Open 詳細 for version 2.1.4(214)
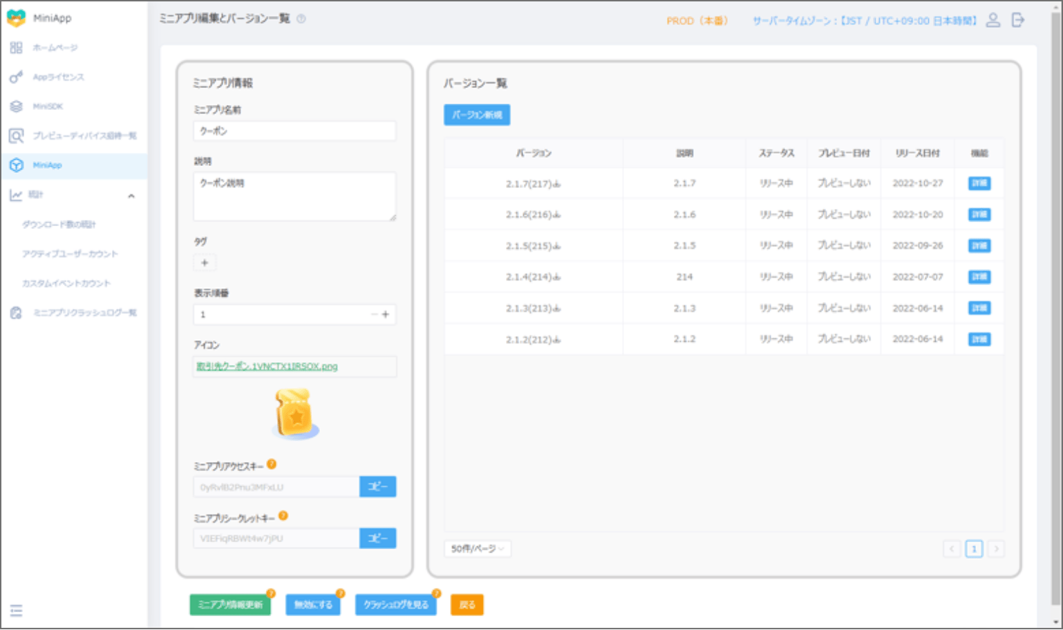This screenshot has height=630, width=1063. click(x=979, y=277)
